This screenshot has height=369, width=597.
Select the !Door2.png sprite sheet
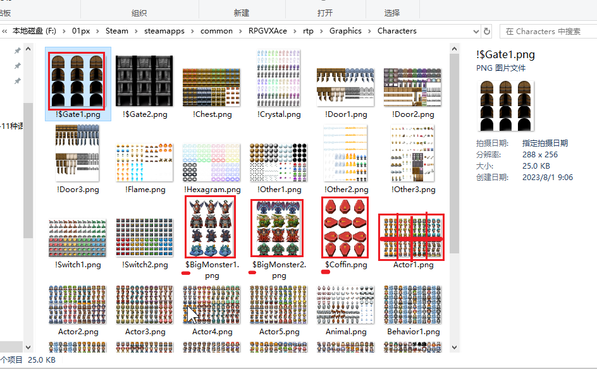tap(412, 87)
